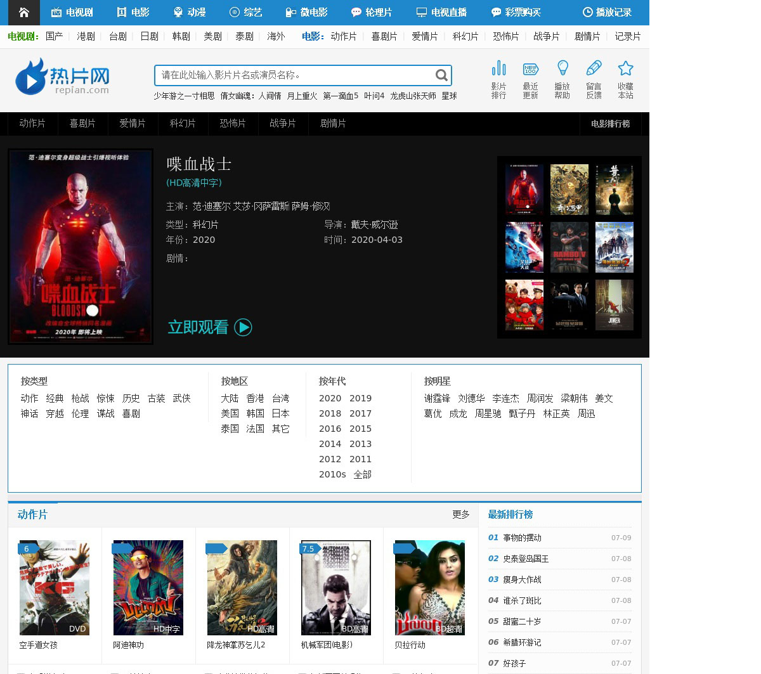Screen dimensions: 761x674
Task: Click 记录片 in top movie links
Action: pyautogui.click(x=628, y=36)
